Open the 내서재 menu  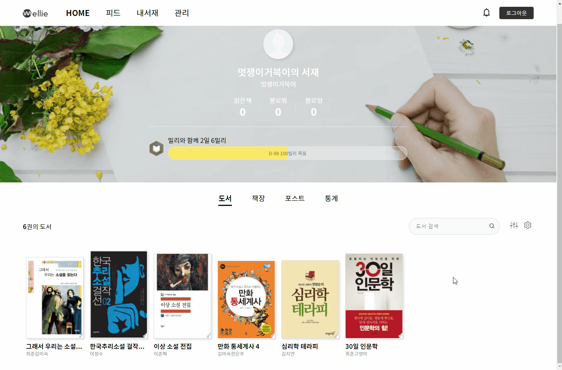point(147,13)
